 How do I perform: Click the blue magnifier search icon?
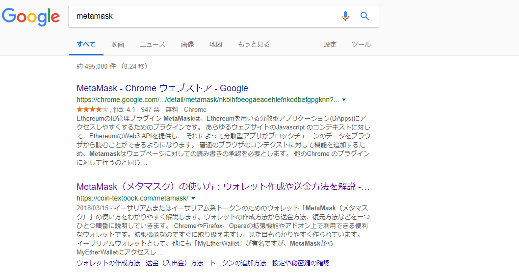point(365,16)
